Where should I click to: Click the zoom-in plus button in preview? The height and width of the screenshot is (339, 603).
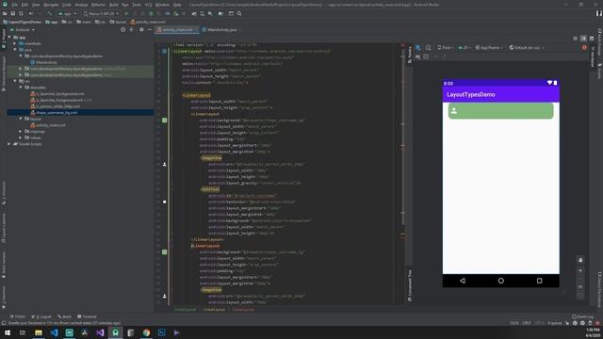580,270
